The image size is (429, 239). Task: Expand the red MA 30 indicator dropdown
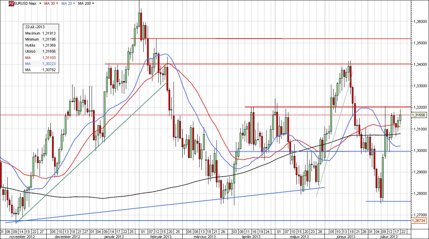(57, 3)
